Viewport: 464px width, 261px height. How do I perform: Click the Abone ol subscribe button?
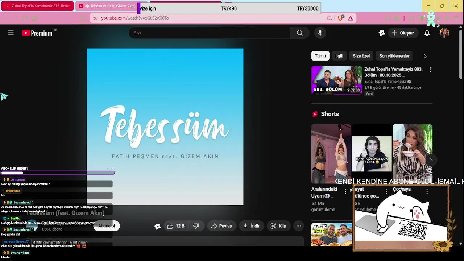(107, 226)
